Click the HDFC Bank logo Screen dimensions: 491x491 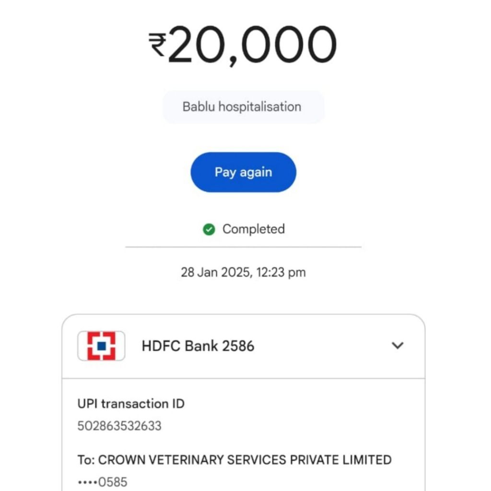click(x=101, y=346)
